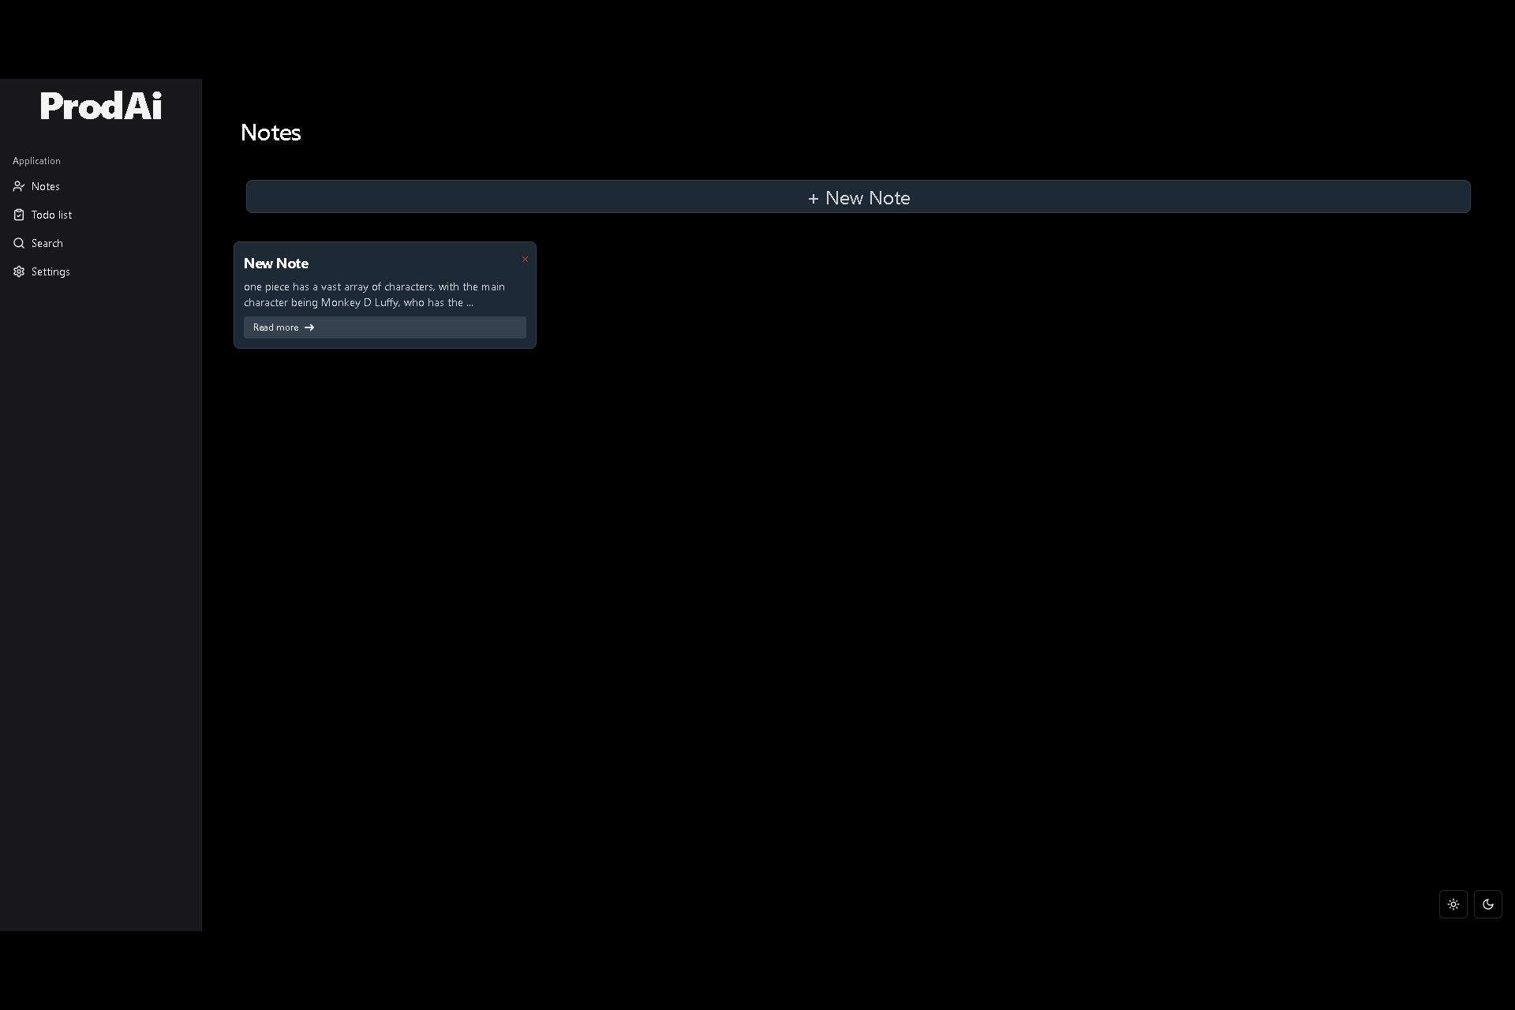1515x1010 pixels.
Task: Click the plus icon on New Note bar
Action: 813,199
